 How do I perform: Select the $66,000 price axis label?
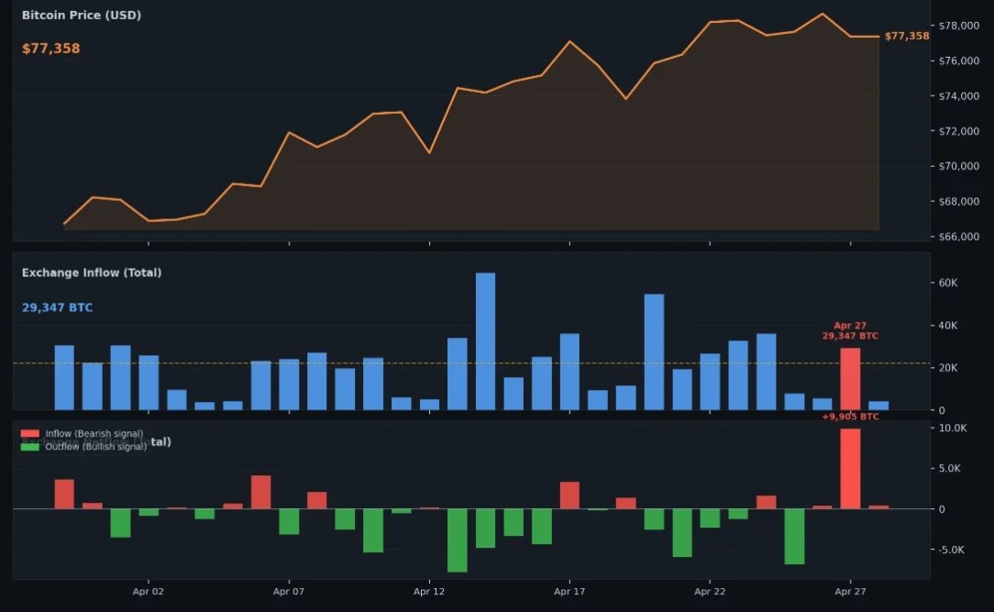coord(958,237)
